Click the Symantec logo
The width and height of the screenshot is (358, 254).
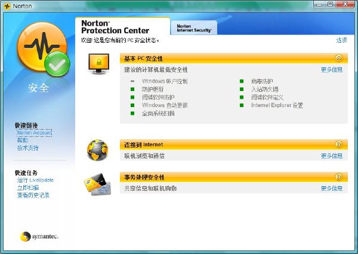click(x=39, y=237)
